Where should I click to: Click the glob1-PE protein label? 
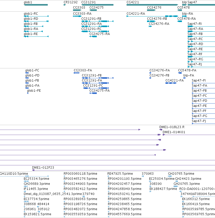[34, 91]
